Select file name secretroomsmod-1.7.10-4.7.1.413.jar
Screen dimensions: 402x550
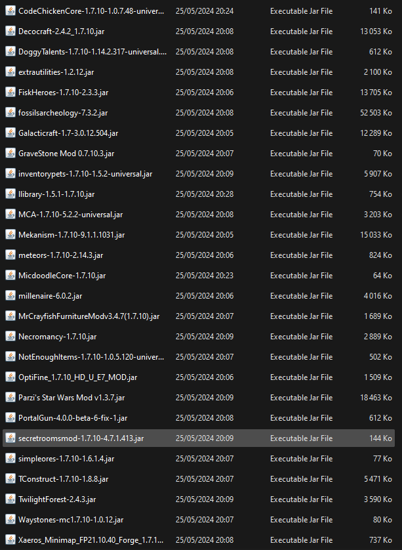(81, 438)
